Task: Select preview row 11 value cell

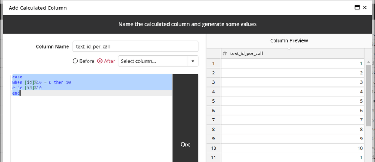Action: 293,158
